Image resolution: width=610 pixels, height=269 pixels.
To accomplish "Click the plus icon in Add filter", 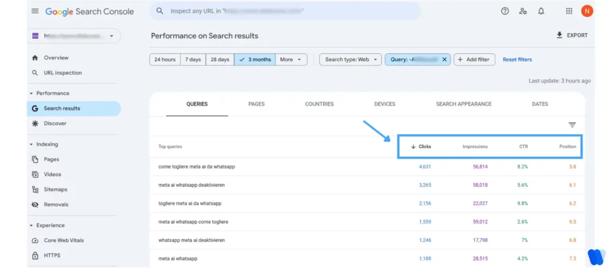I will point(460,60).
